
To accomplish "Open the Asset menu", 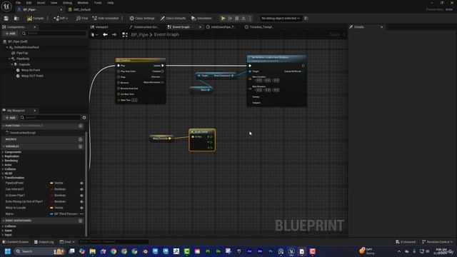I will coord(41,3).
